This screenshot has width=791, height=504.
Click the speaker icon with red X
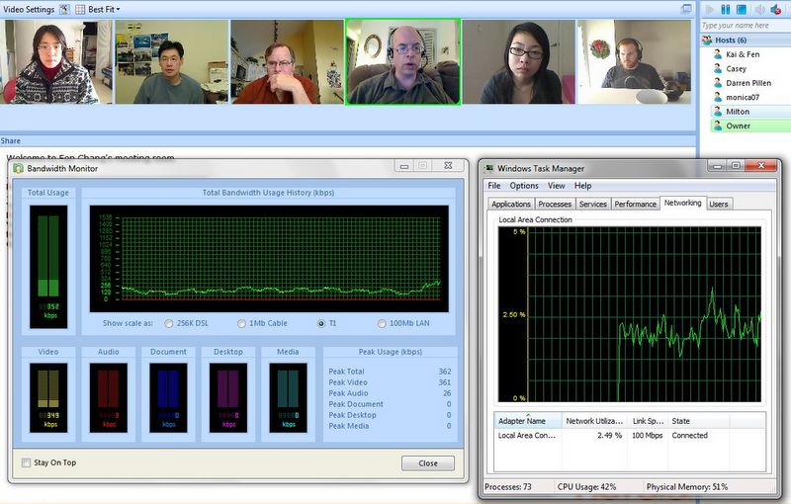(776, 9)
